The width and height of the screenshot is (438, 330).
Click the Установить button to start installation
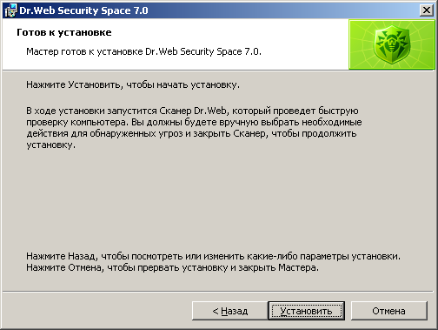coord(307,311)
